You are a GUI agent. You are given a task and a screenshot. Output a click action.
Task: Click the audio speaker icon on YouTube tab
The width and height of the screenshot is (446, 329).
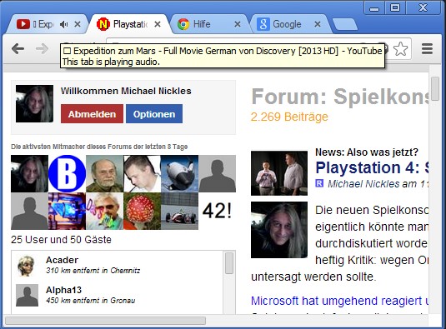click(63, 24)
